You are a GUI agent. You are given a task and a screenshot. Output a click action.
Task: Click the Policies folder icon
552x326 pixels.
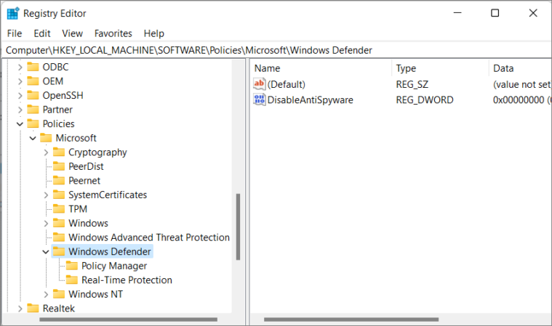pyautogui.click(x=33, y=123)
